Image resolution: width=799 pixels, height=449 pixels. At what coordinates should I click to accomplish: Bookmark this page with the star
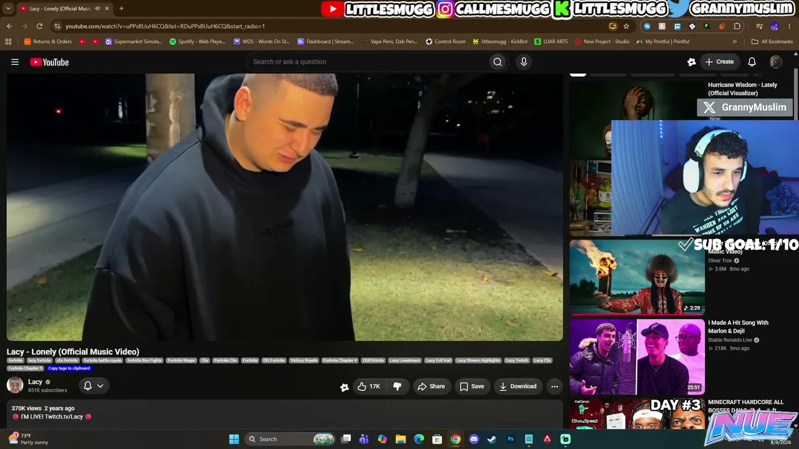[626, 26]
